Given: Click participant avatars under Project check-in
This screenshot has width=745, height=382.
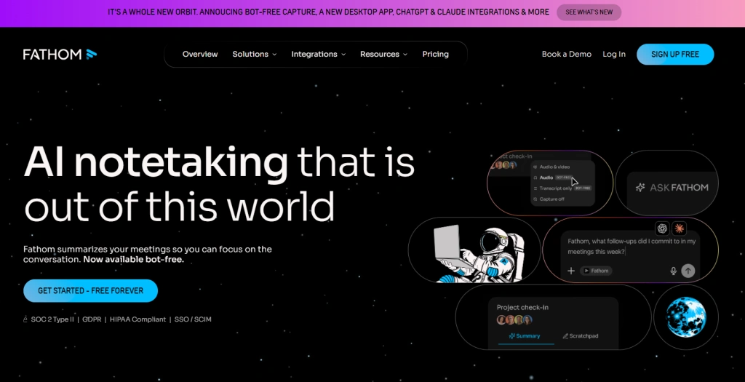Looking at the screenshot, I should (x=514, y=319).
